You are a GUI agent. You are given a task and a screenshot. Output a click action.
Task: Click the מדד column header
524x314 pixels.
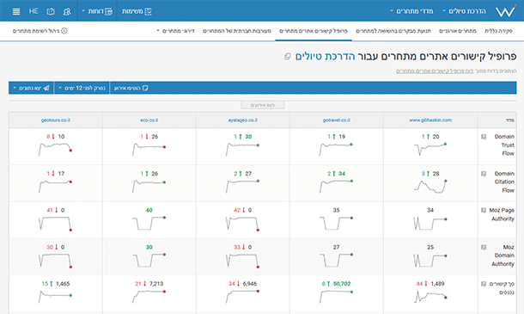pyautogui.click(x=510, y=120)
